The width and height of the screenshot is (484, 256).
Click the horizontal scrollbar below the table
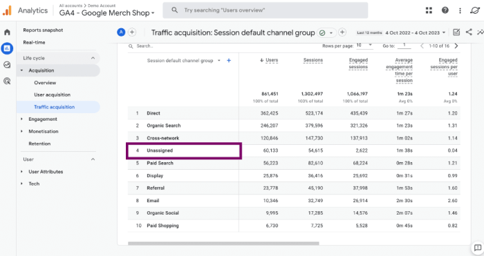click(x=223, y=244)
